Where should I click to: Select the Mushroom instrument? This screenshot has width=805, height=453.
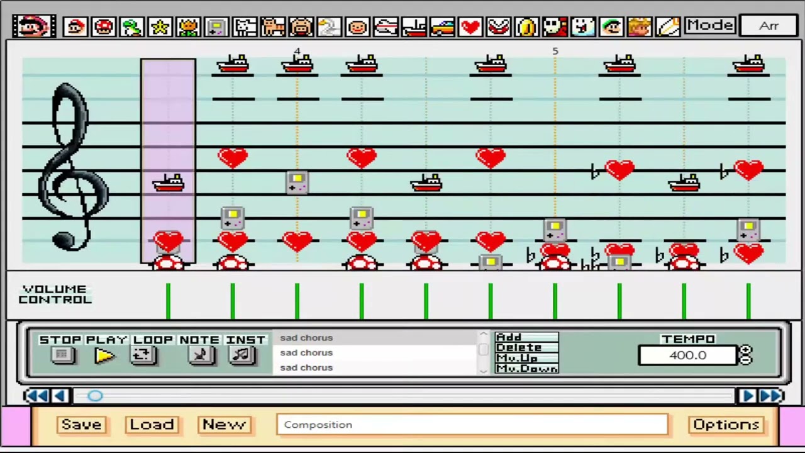[104, 26]
